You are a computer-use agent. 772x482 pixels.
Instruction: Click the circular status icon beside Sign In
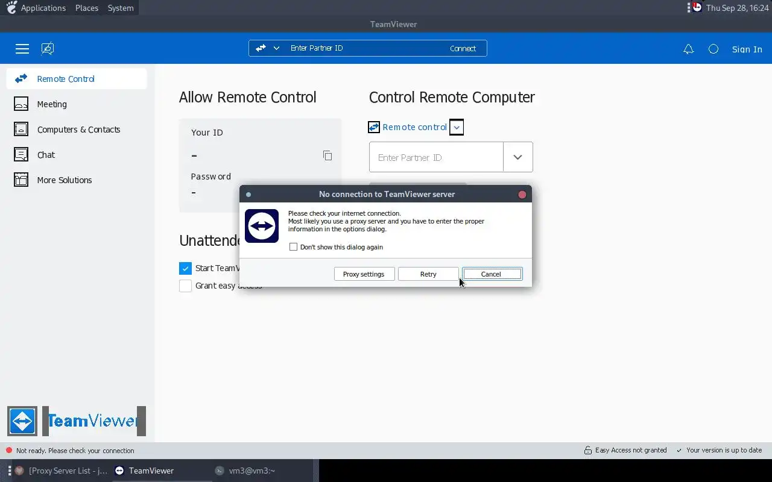pos(713,49)
